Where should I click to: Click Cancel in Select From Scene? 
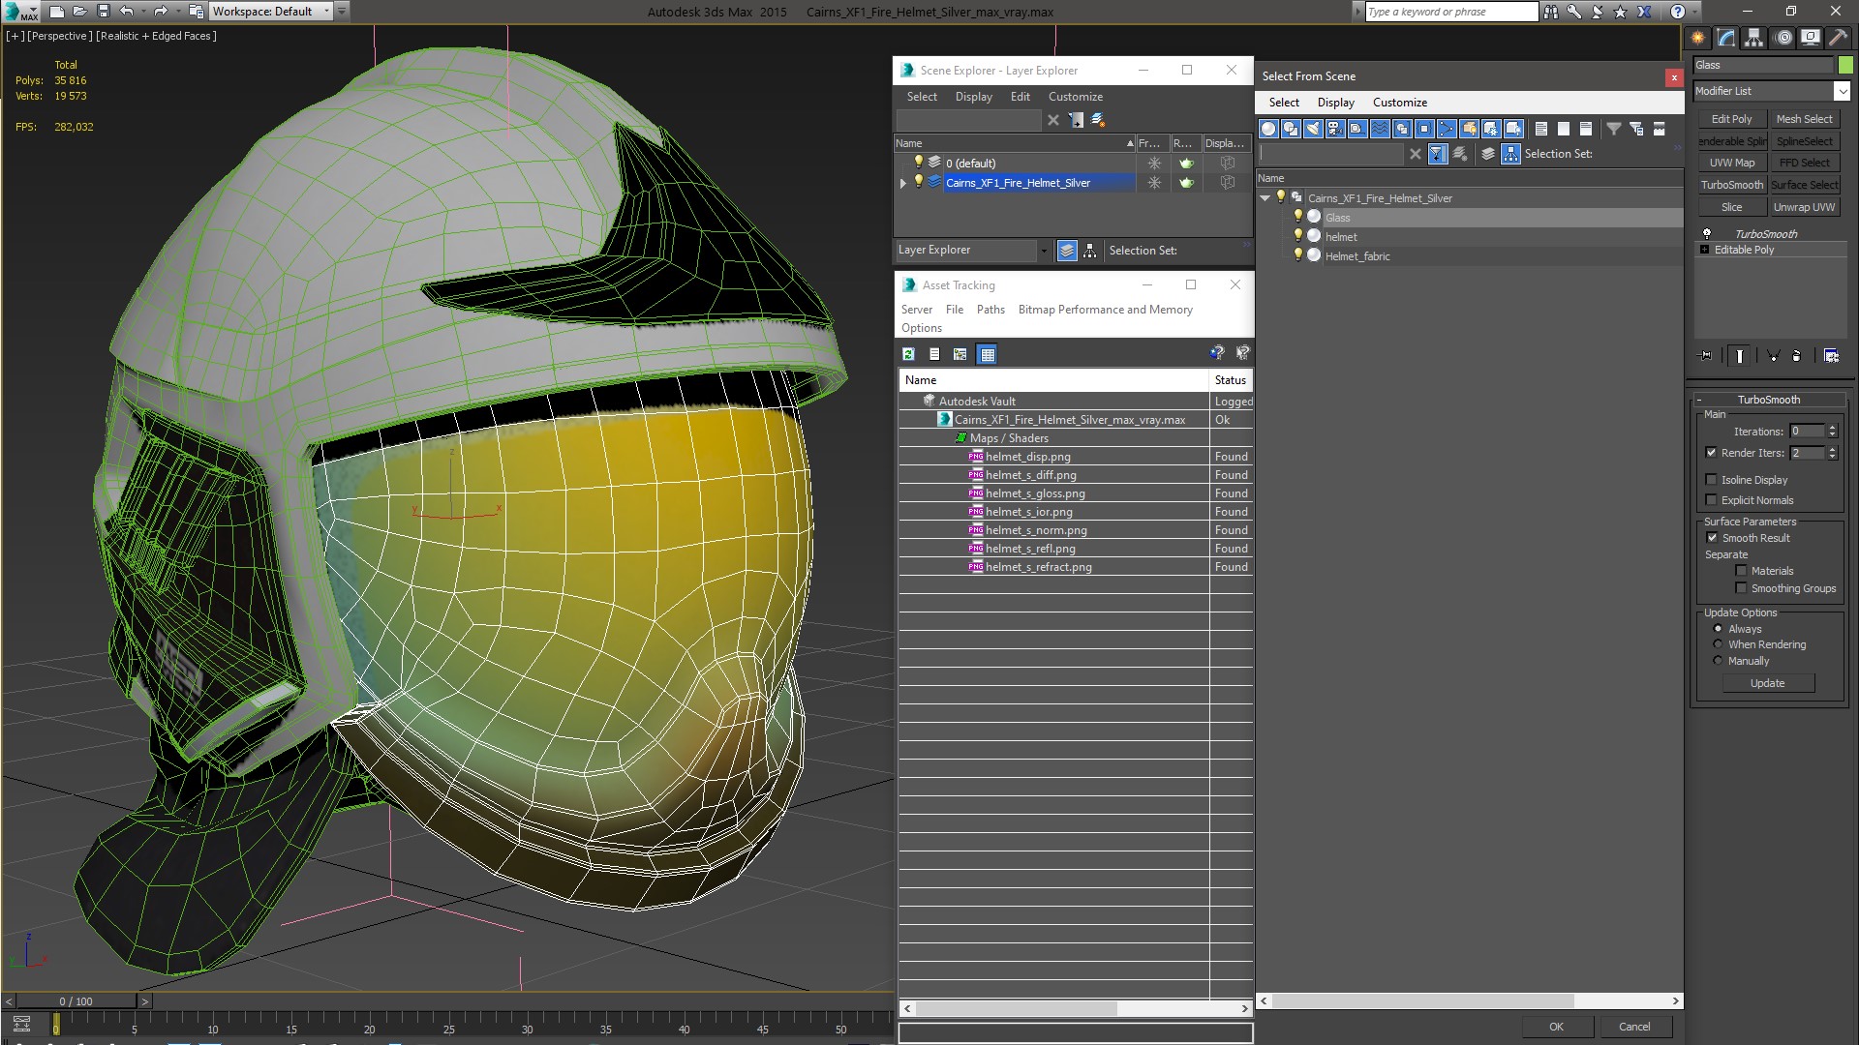pyautogui.click(x=1634, y=1027)
